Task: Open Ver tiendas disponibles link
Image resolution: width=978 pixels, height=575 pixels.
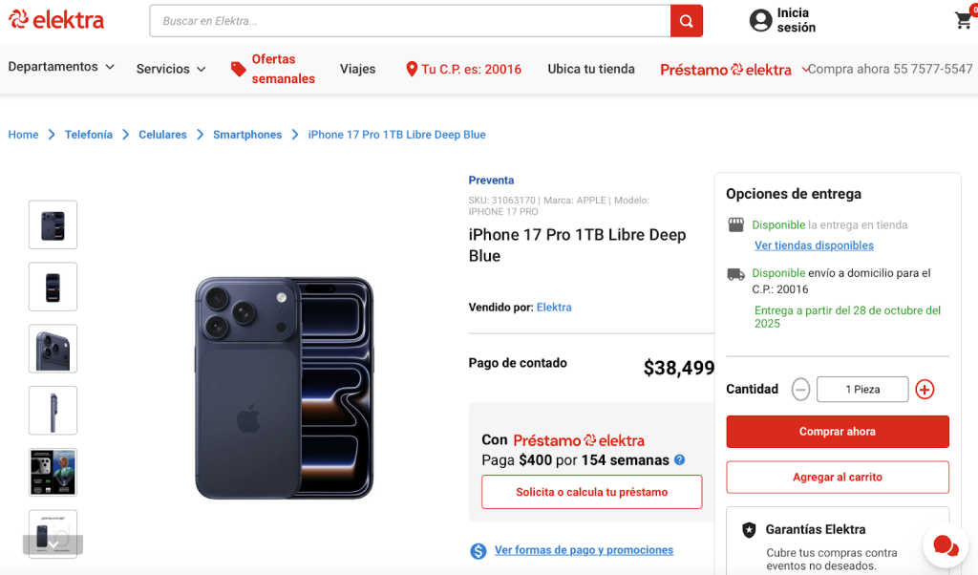Action: click(x=814, y=245)
